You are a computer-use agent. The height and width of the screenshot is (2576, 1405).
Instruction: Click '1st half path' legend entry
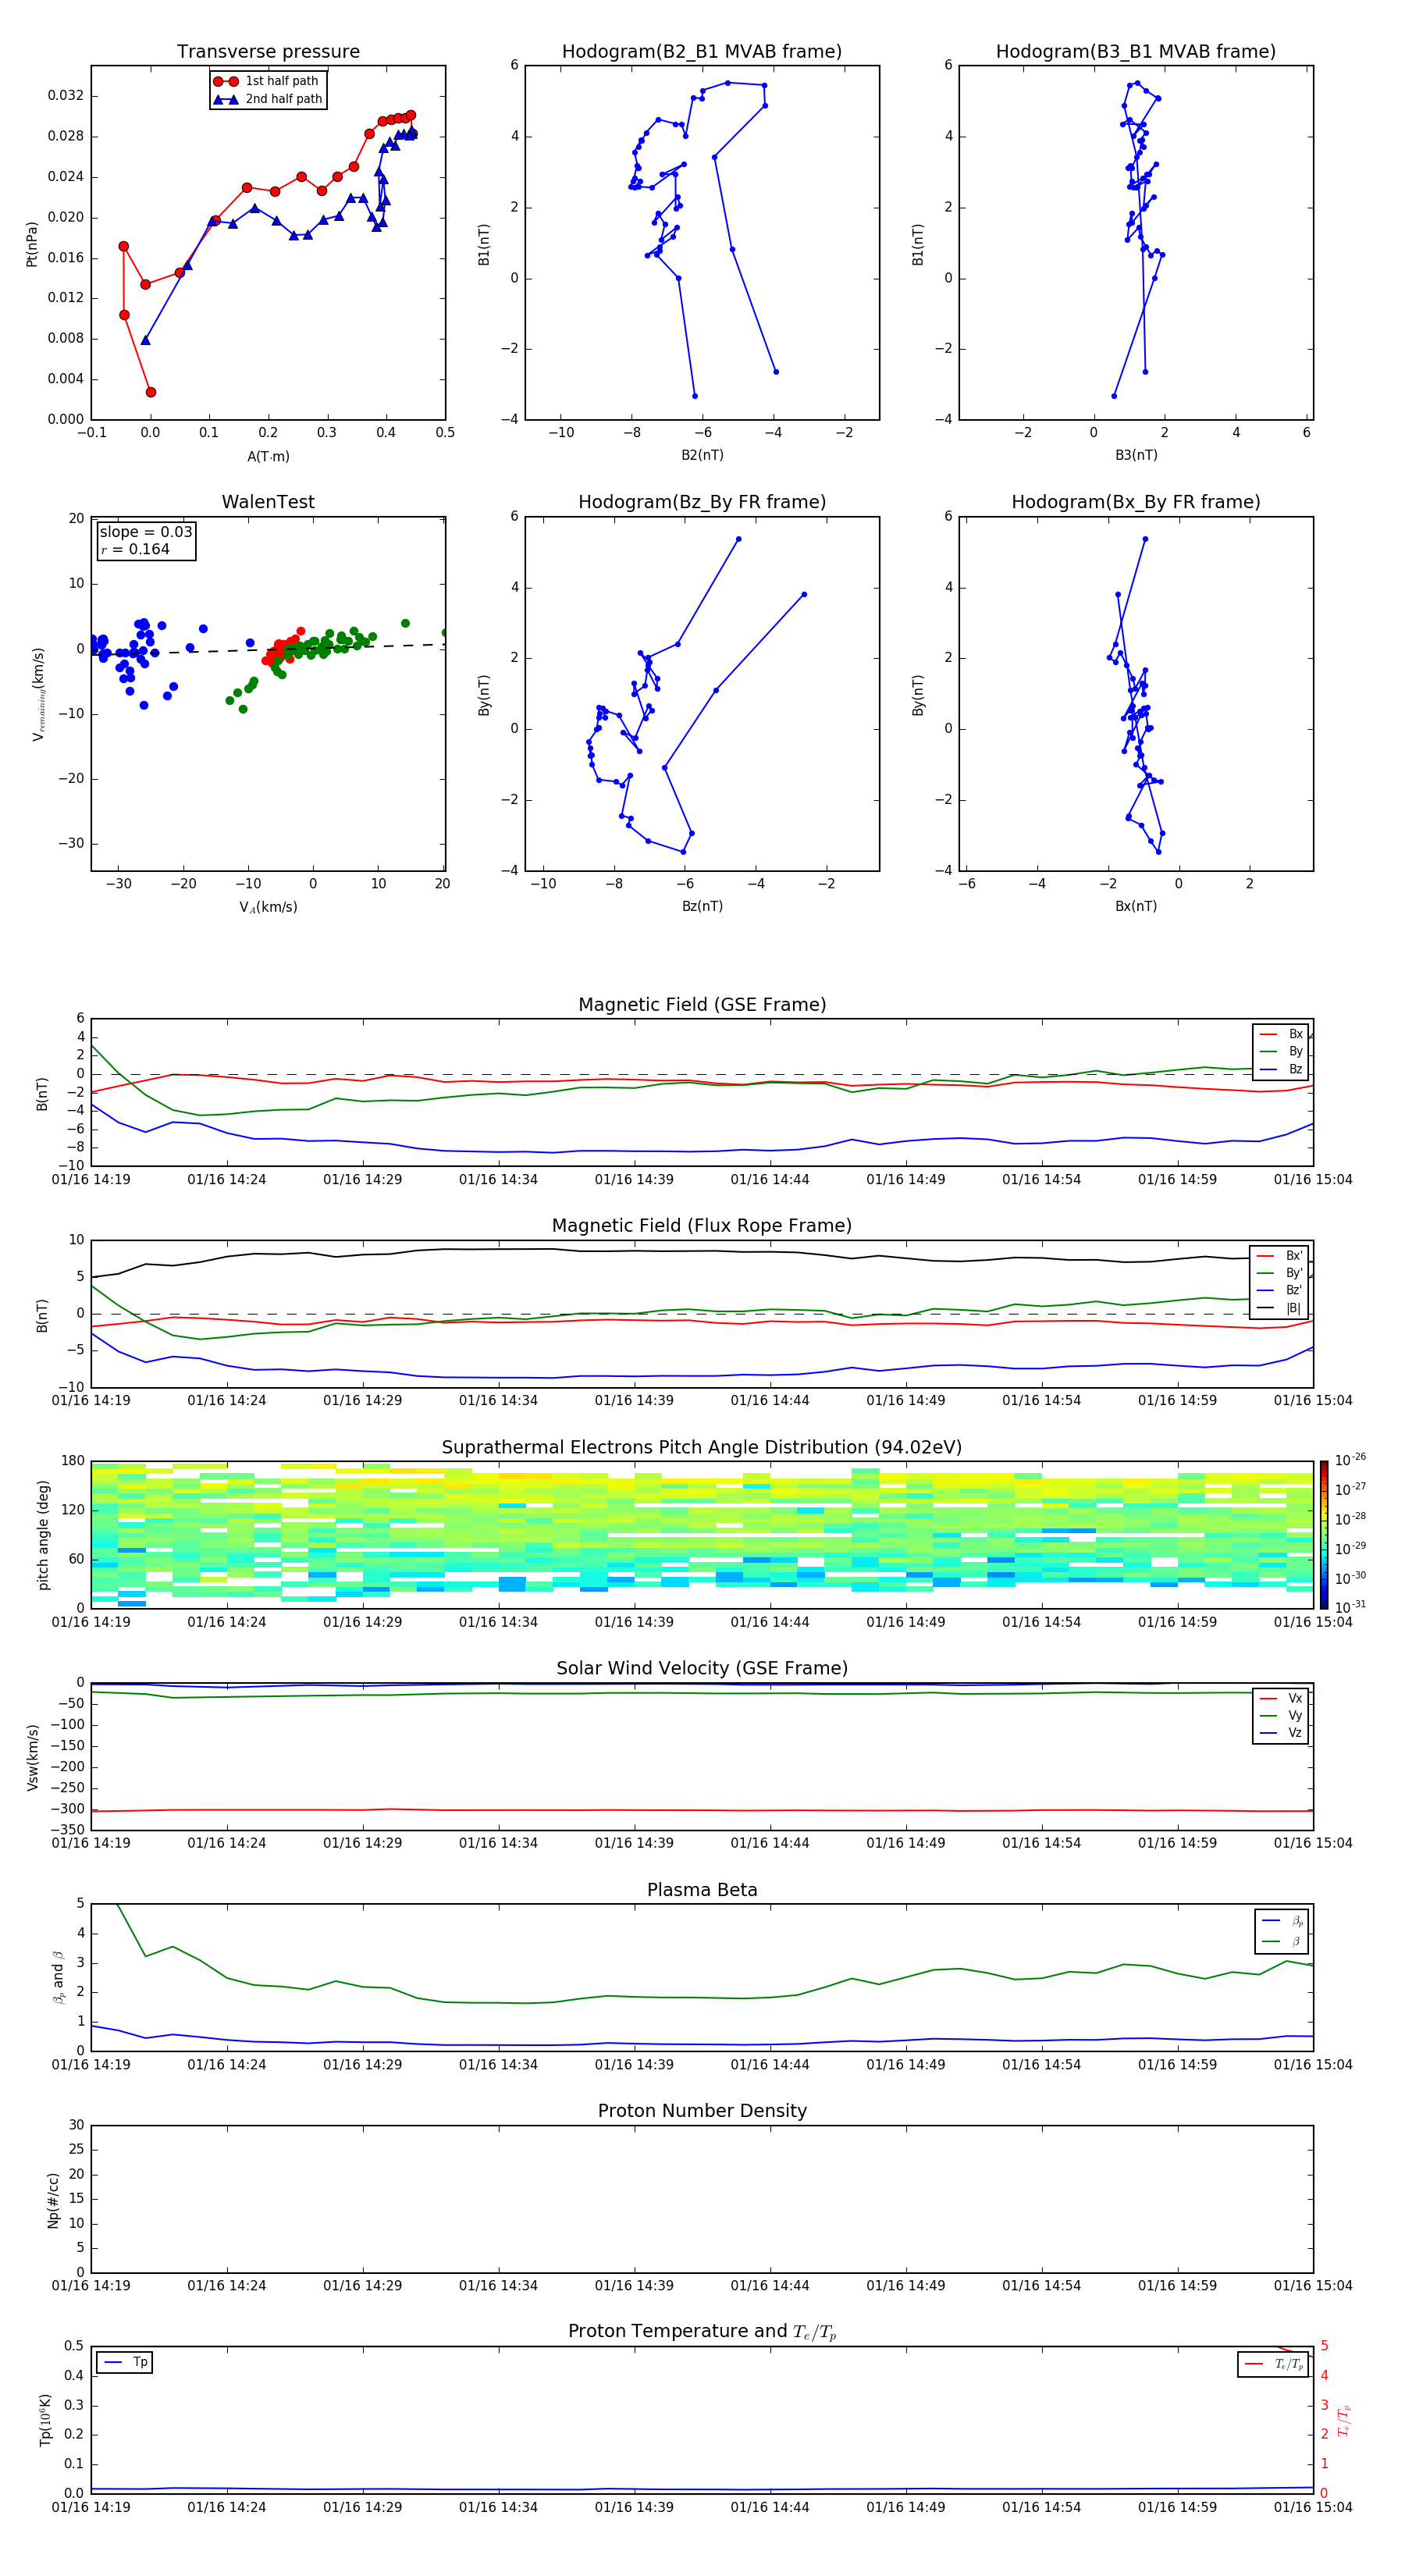tap(267, 81)
